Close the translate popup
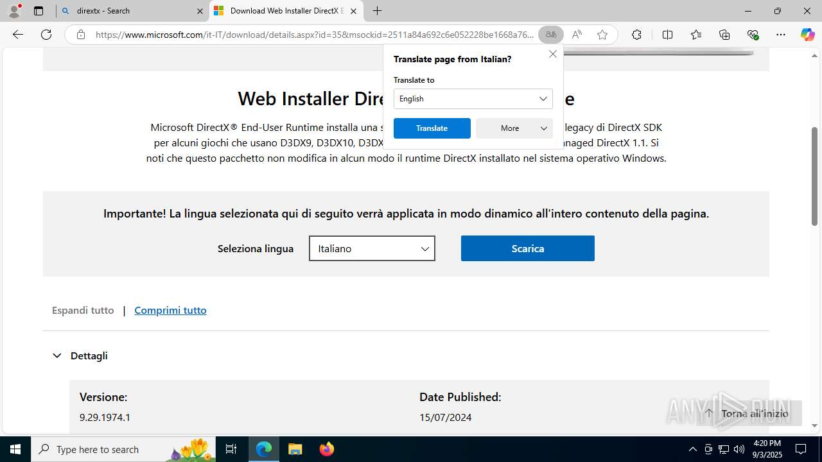The height and width of the screenshot is (462, 822). pyautogui.click(x=552, y=54)
